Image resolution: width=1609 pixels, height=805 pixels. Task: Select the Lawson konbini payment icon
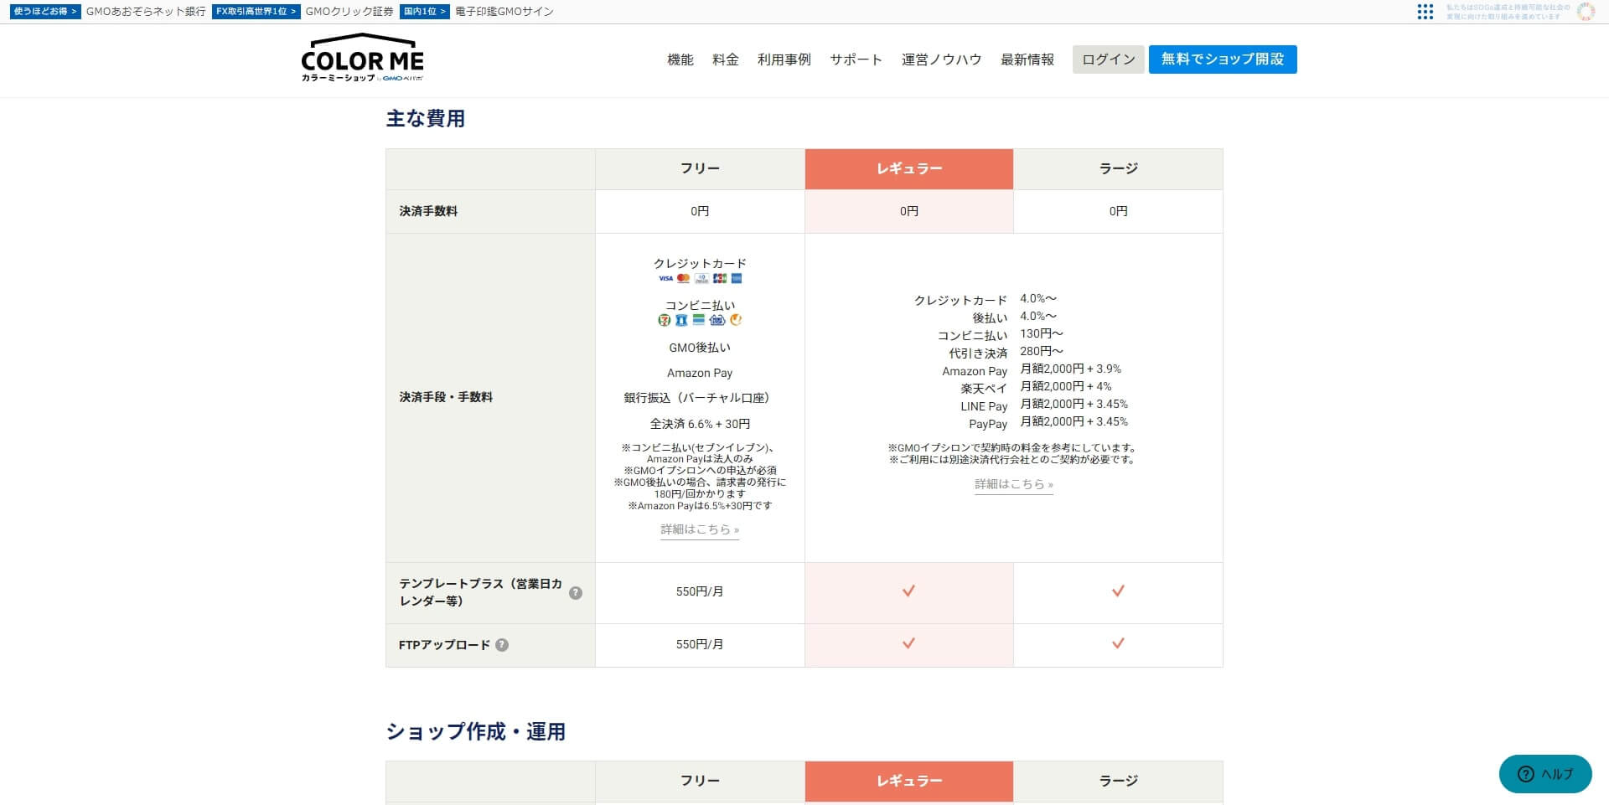coord(681,320)
